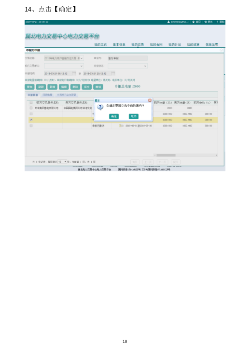
Task: Close the 提示 dialog with red X
Action: [150, 100]
